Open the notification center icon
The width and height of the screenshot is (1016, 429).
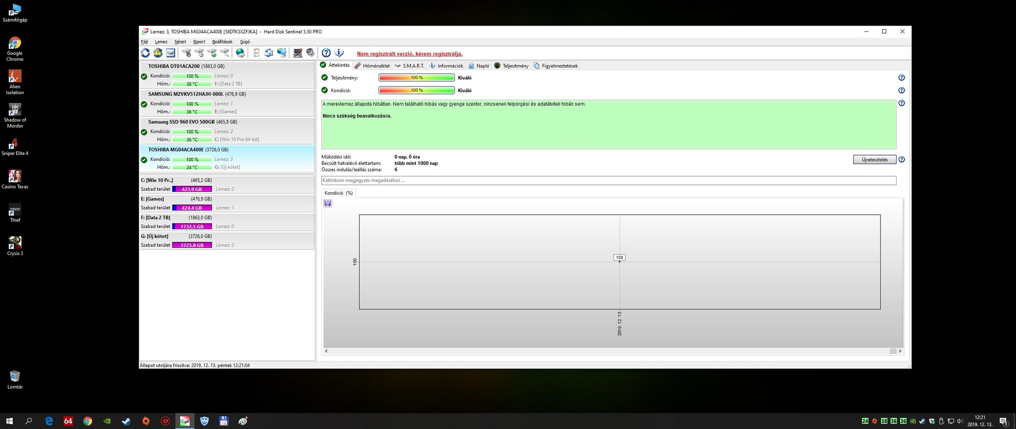1004,421
